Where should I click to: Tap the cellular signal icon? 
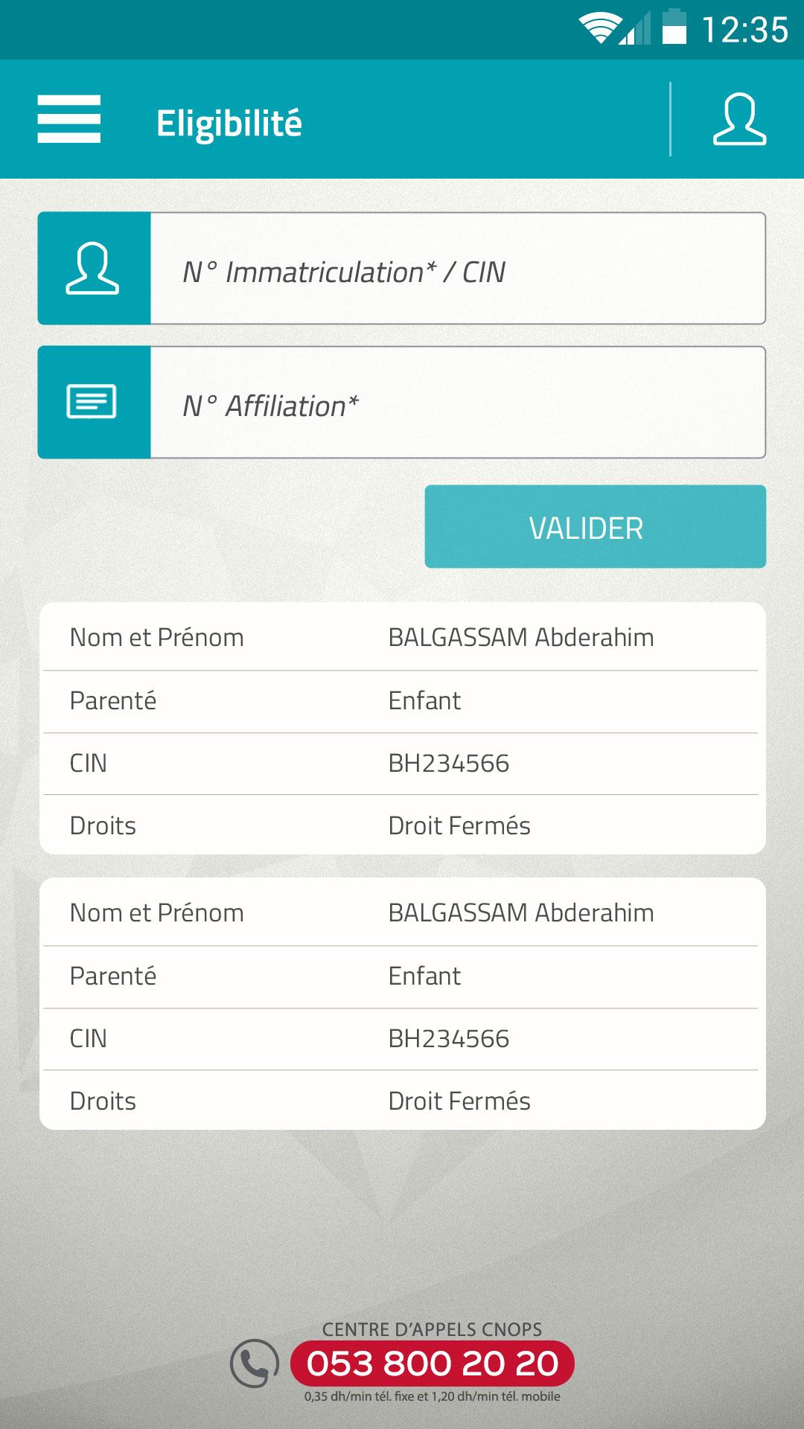coord(635,28)
